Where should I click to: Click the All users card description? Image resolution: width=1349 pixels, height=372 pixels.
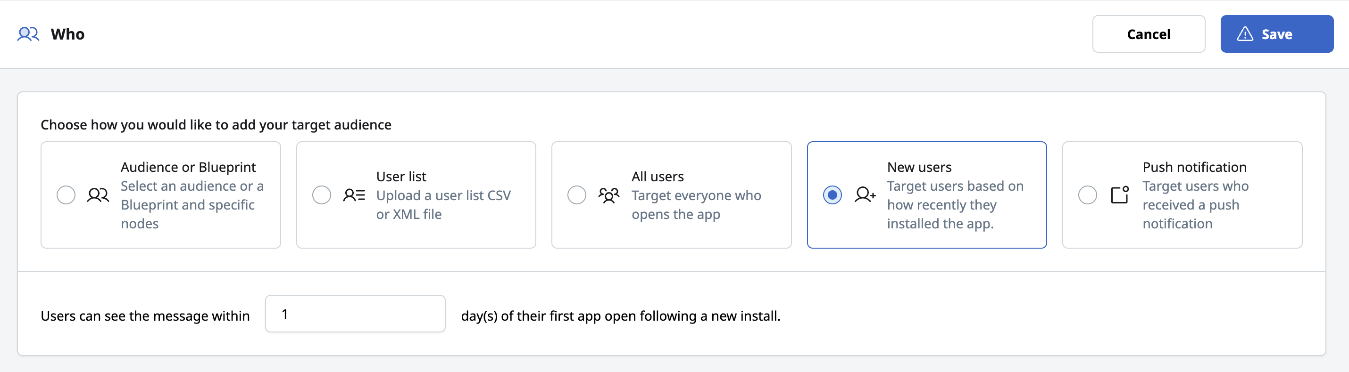pyautogui.click(x=696, y=205)
